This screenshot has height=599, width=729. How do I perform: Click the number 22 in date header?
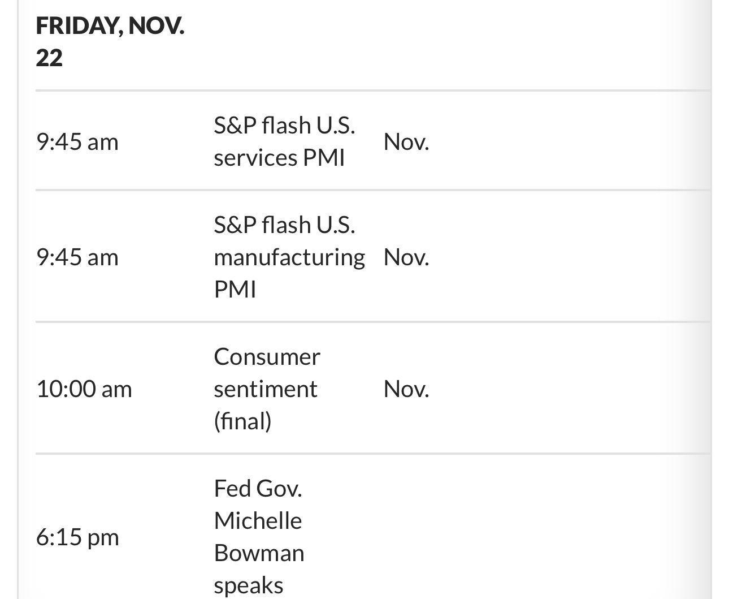[49, 58]
